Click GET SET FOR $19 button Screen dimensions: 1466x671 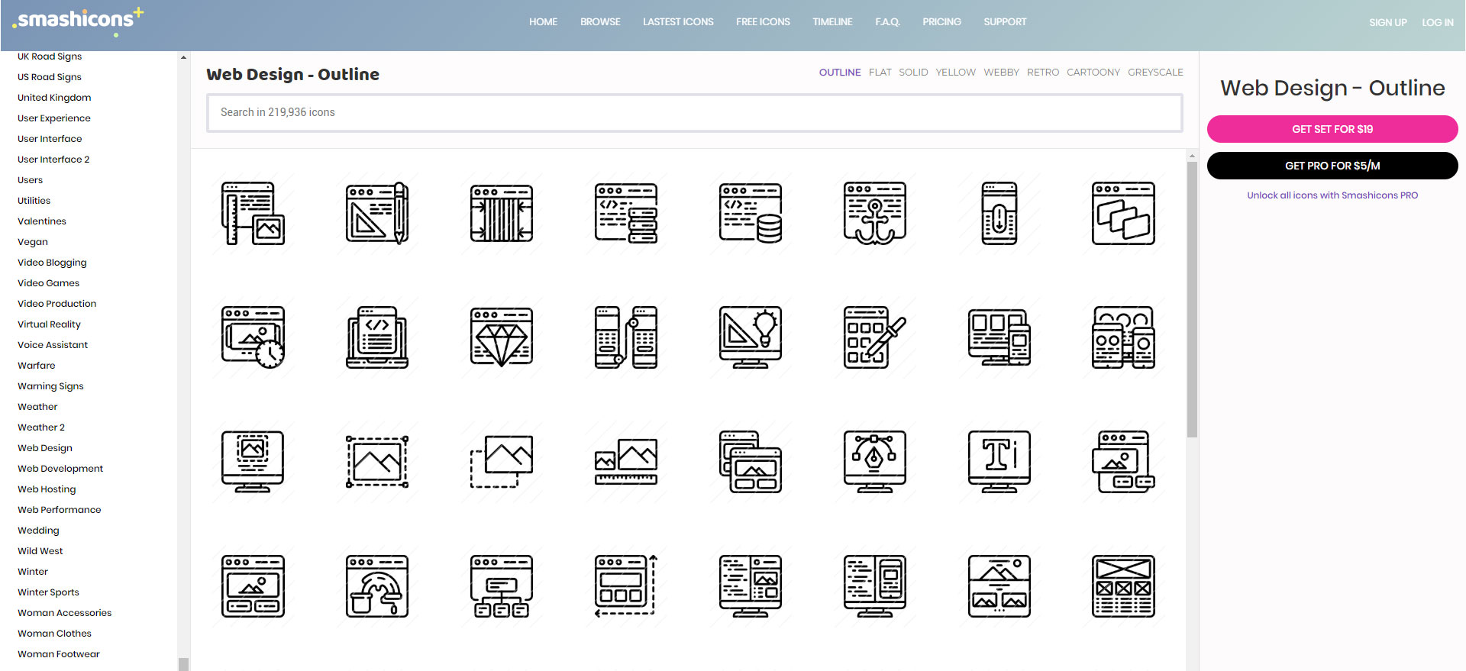tap(1332, 129)
